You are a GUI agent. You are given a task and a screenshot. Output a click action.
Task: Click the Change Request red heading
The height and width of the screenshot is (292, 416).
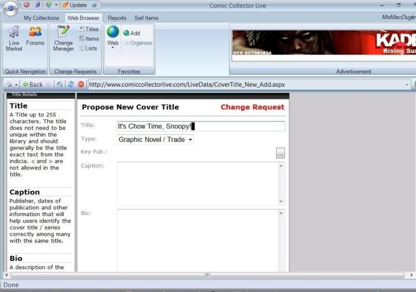[252, 107]
